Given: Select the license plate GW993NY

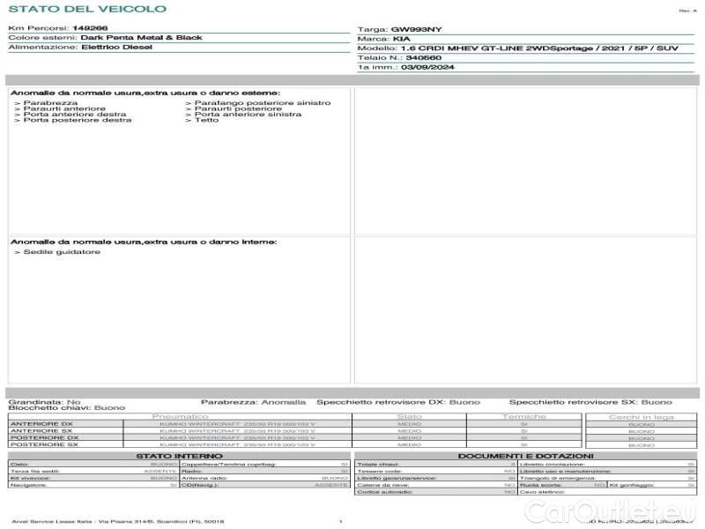Looking at the screenshot, I should [x=417, y=29].
